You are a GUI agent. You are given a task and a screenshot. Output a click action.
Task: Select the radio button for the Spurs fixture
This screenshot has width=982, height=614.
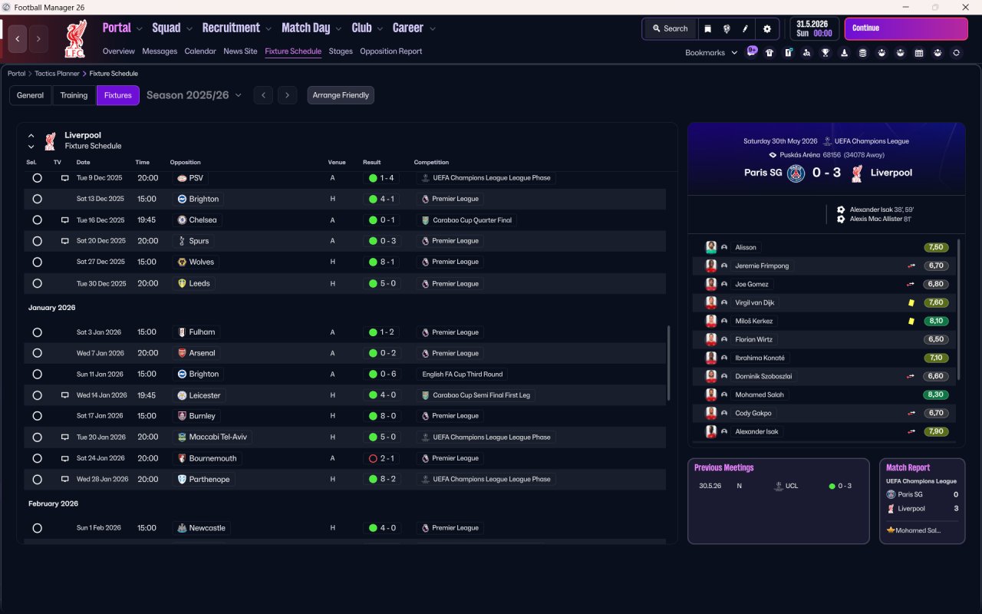[x=37, y=241]
